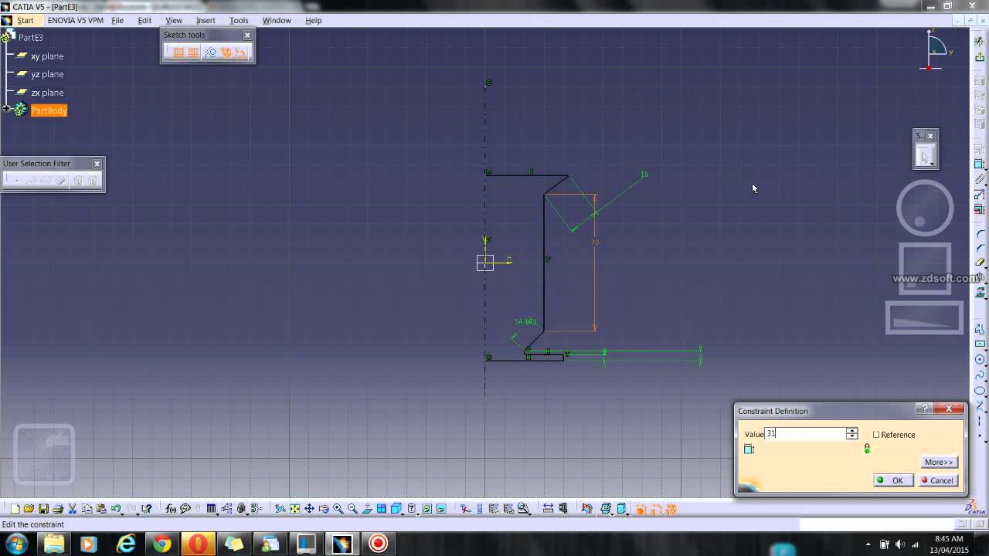
Task: Confirm constraint with OK button
Action: (x=892, y=480)
